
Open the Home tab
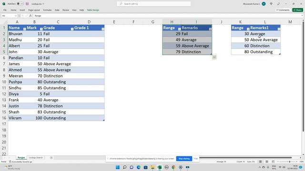tap(13, 10)
